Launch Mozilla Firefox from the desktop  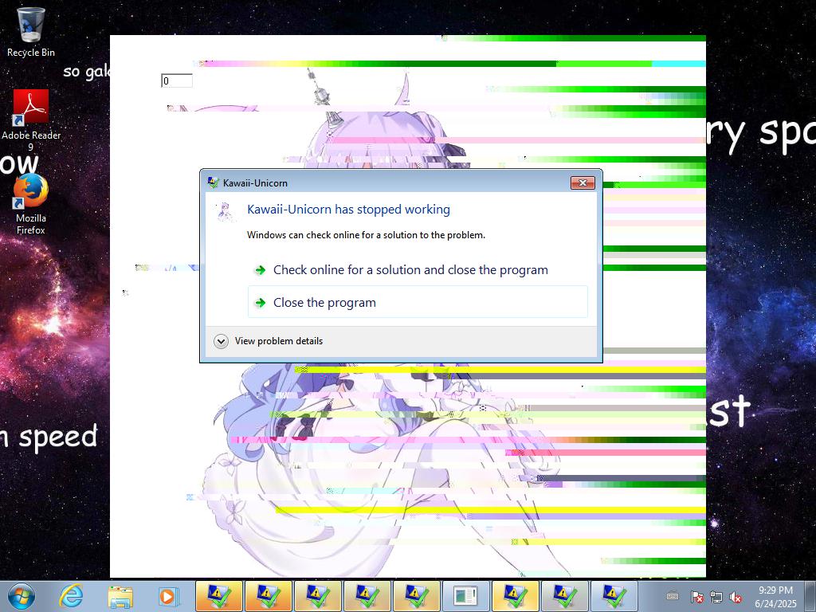pyautogui.click(x=31, y=204)
